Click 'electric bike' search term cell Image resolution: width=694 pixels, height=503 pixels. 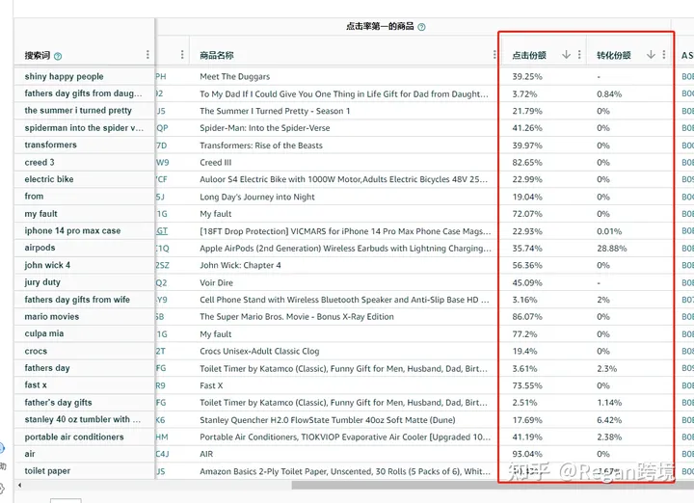[49, 179]
